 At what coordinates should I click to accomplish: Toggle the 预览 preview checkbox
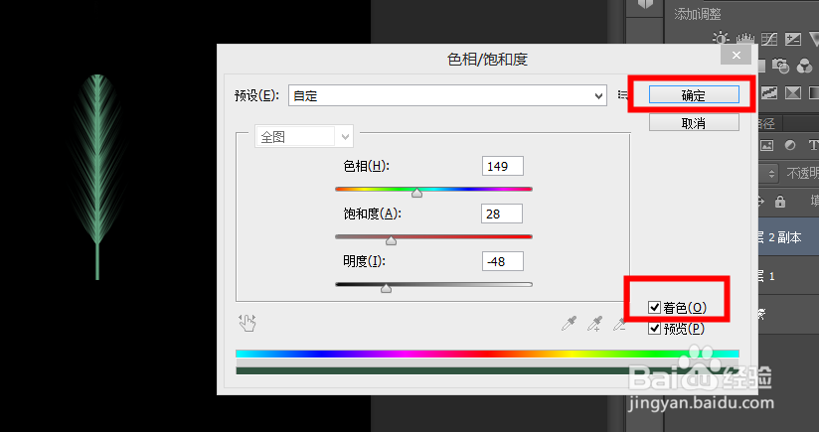(x=654, y=328)
